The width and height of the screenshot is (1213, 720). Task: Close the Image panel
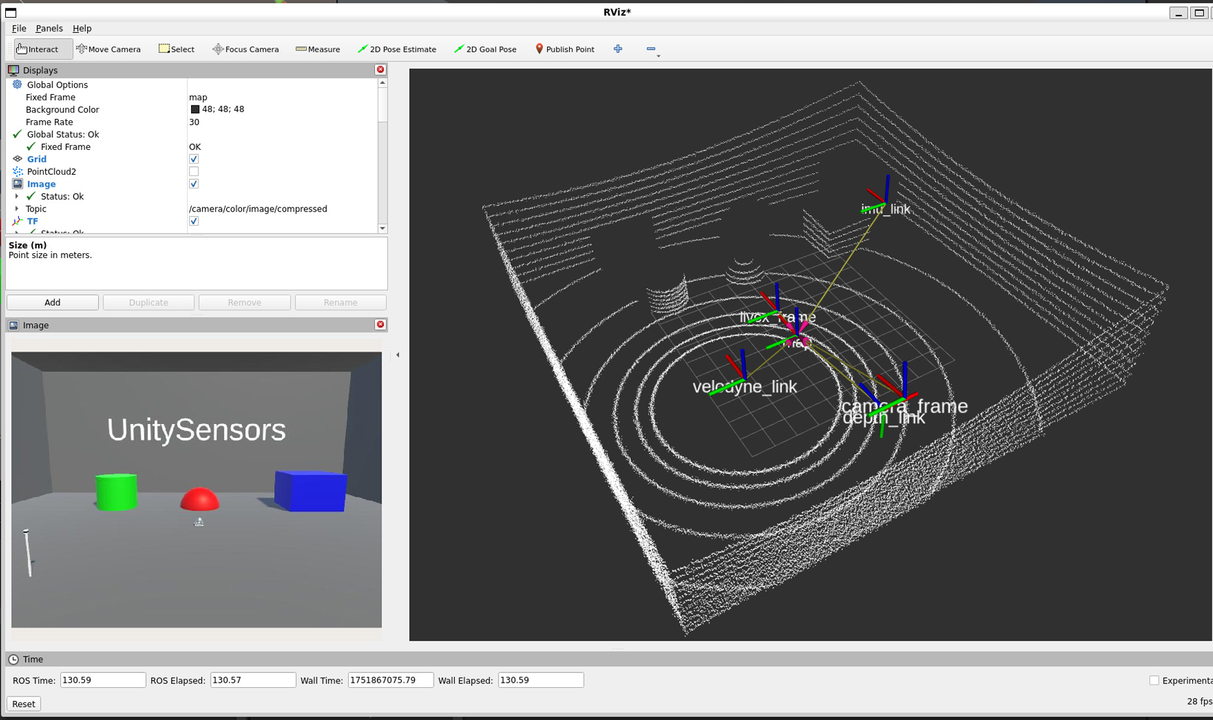point(380,325)
